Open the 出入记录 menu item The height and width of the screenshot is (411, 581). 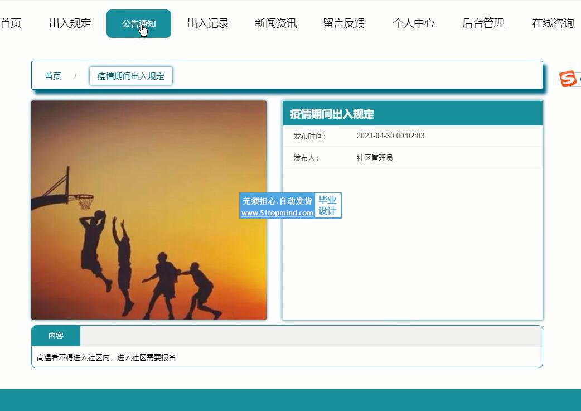[208, 23]
